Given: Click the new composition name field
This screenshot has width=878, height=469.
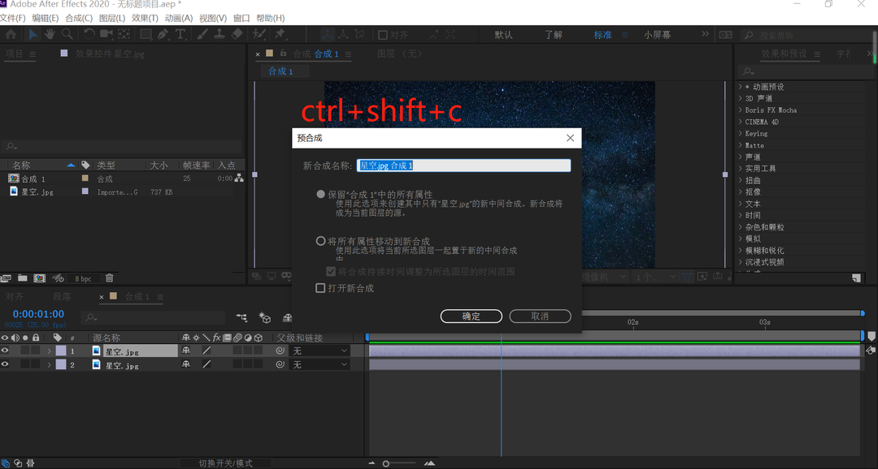Looking at the screenshot, I should point(464,166).
